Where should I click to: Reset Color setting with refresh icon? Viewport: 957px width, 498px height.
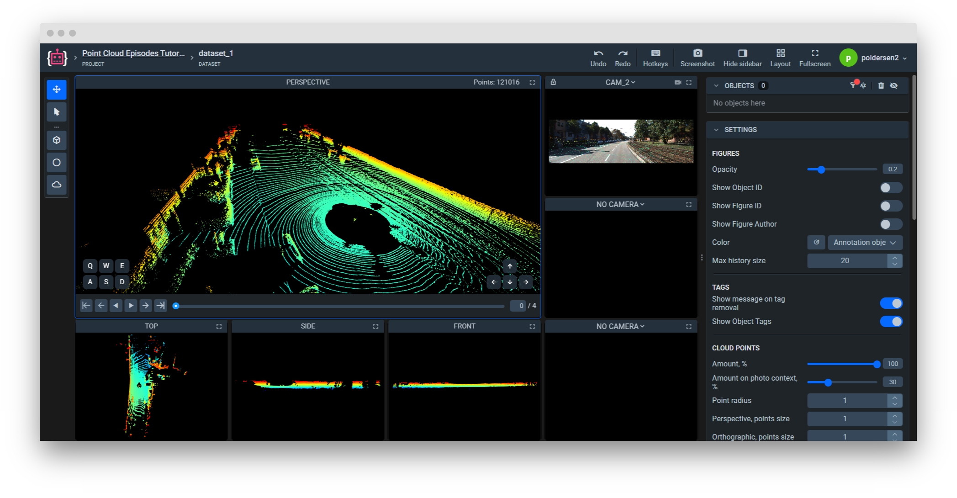click(816, 242)
